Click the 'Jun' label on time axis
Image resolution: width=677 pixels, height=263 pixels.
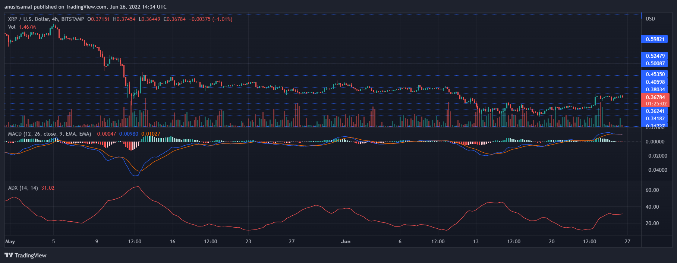coord(346,241)
